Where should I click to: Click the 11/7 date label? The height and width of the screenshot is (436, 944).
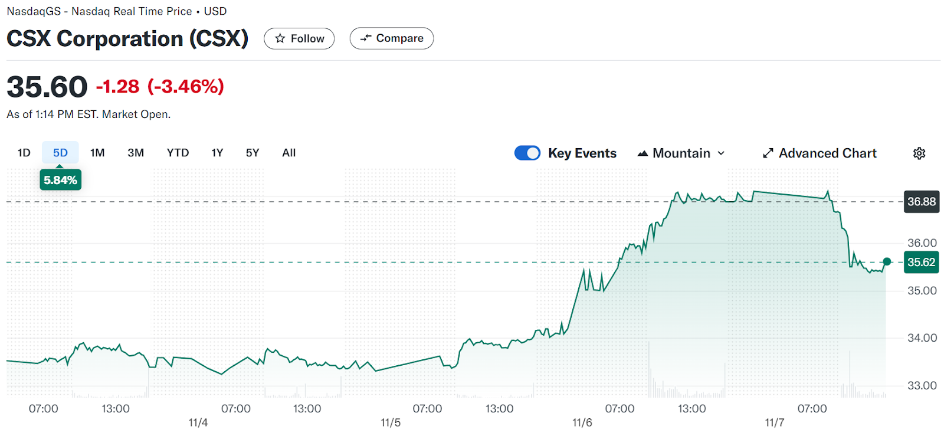point(775,422)
